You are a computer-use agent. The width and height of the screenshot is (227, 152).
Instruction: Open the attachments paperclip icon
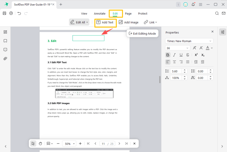pos(5,59)
